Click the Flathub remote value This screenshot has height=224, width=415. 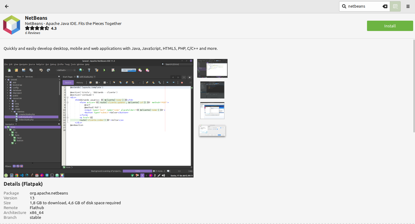click(37, 208)
